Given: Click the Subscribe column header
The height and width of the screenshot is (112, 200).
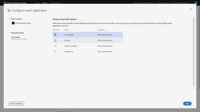Looking at the screenshot, I should point(56,30).
